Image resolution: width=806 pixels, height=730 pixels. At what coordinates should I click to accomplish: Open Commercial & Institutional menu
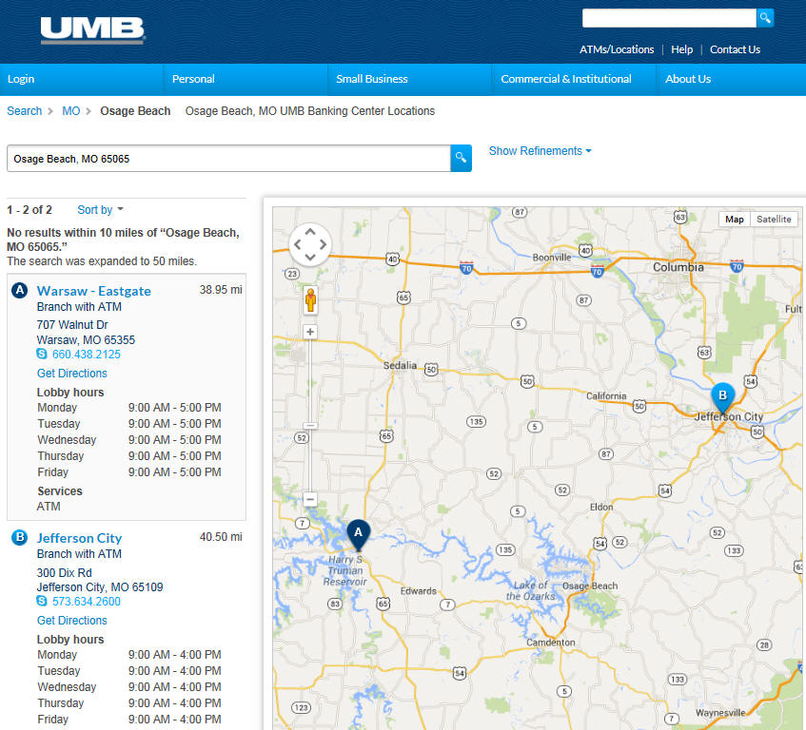tap(566, 79)
